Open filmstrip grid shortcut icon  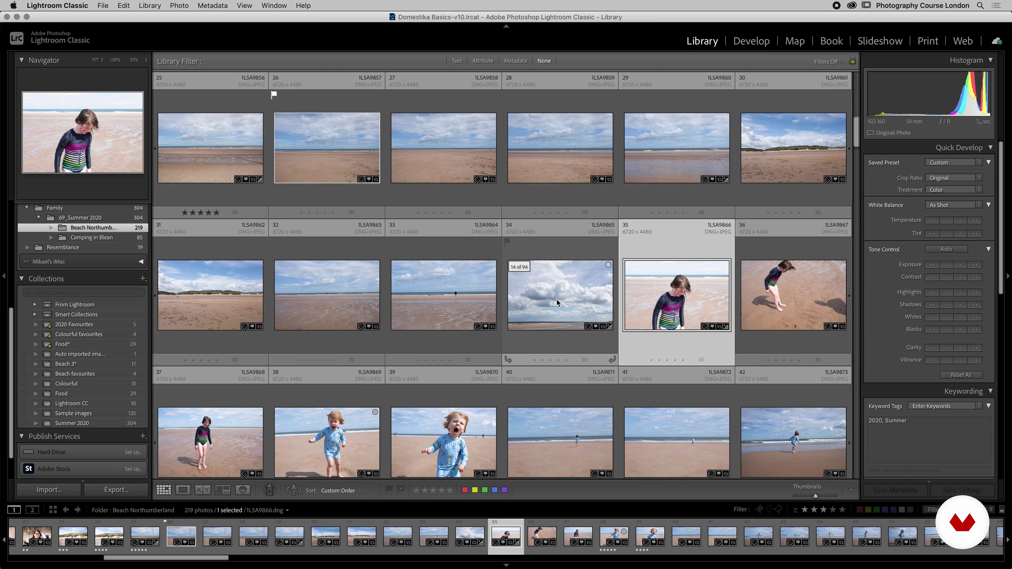[x=53, y=510]
